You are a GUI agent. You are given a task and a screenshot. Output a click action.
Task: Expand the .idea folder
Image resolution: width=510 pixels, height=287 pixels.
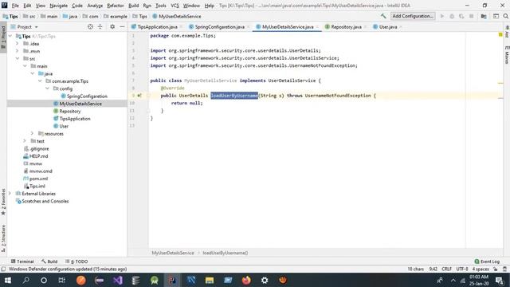coord(18,44)
